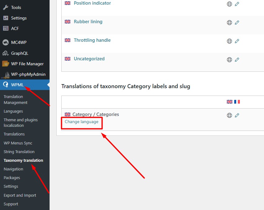Click globe icon in Throttling handle row
The height and width of the screenshot is (210, 264).
click(229, 41)
